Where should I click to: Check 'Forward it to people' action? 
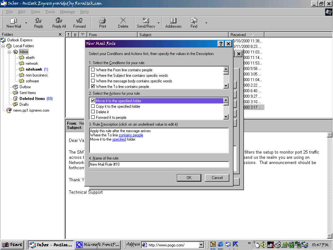point(93,117)
